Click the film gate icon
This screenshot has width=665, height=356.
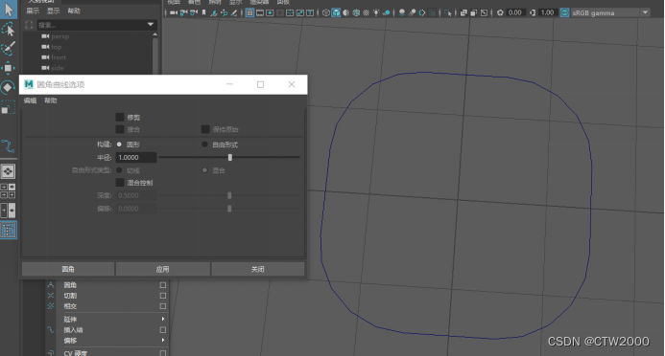point(260,12)
